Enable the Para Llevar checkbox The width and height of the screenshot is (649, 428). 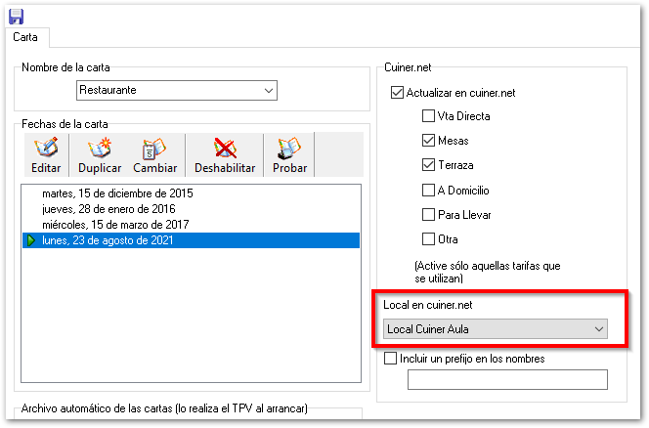[428, 214]
